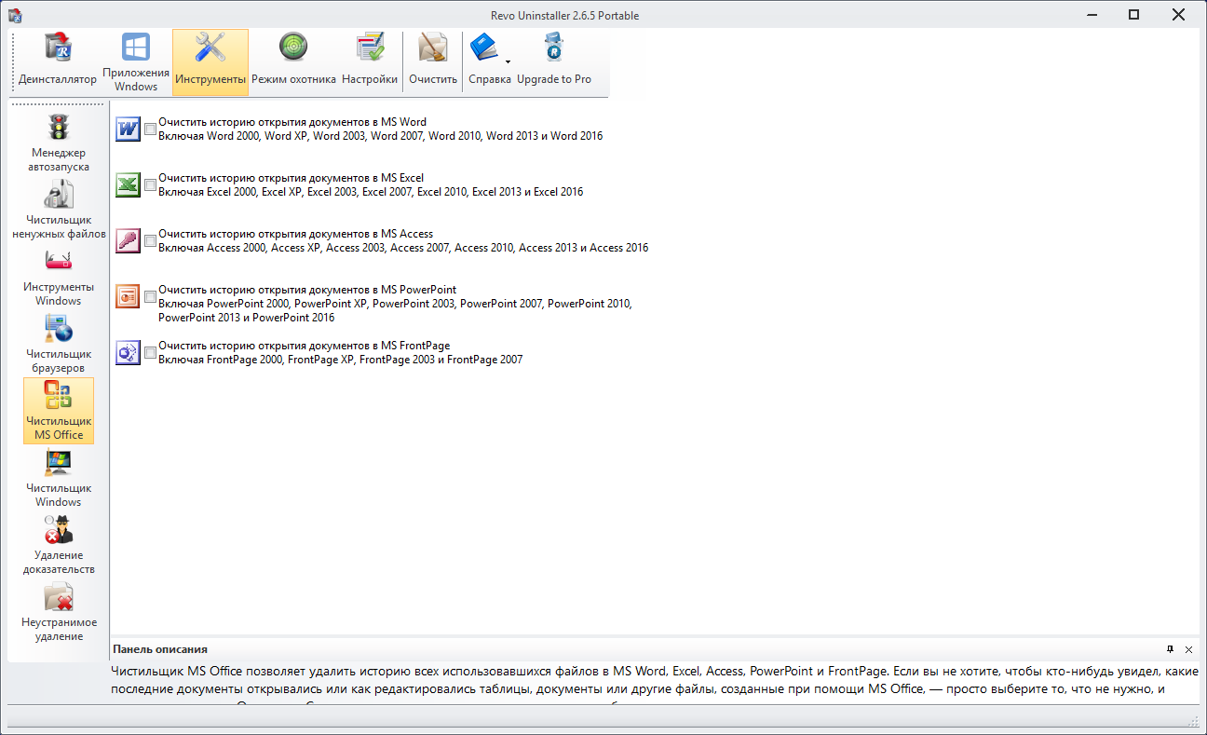
Task: Click the Upgrade to Pro button
Action: pyautogui.click(x=554, y=61)
